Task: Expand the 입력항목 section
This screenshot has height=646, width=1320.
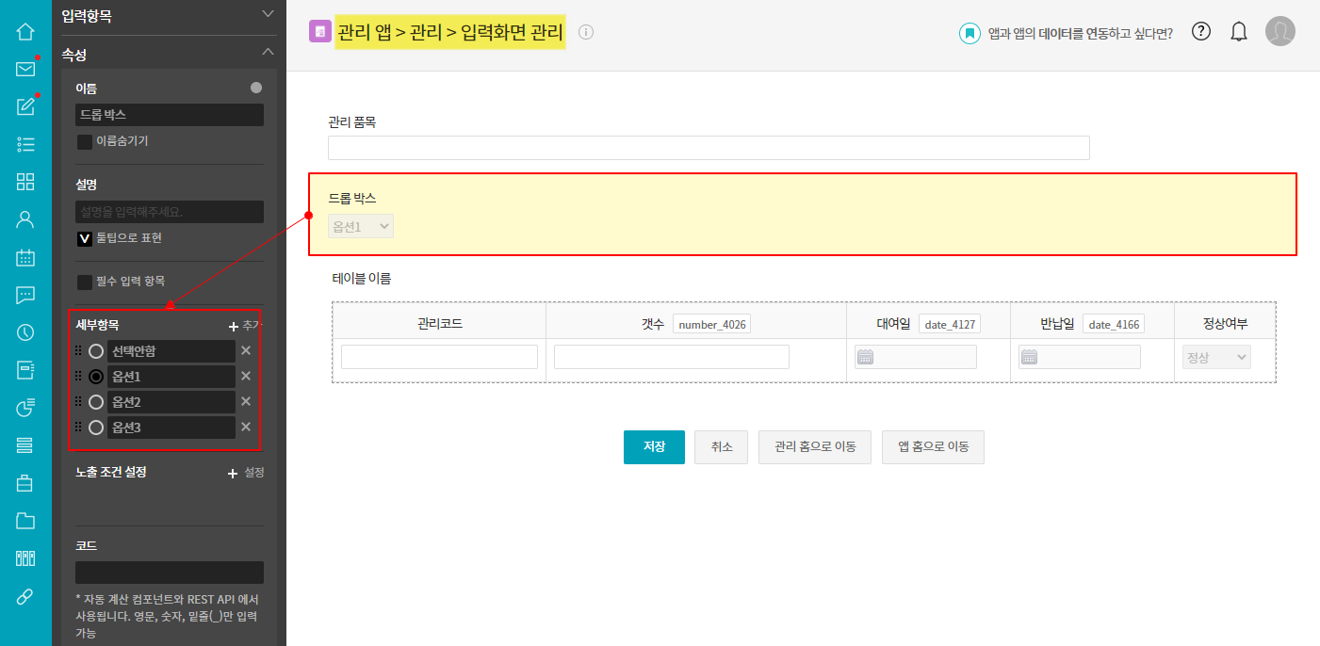Action: pyautogui.click(x=268, y=14)
